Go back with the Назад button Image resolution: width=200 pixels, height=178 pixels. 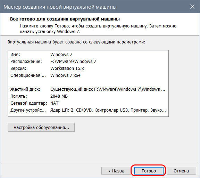pos(116,171)
